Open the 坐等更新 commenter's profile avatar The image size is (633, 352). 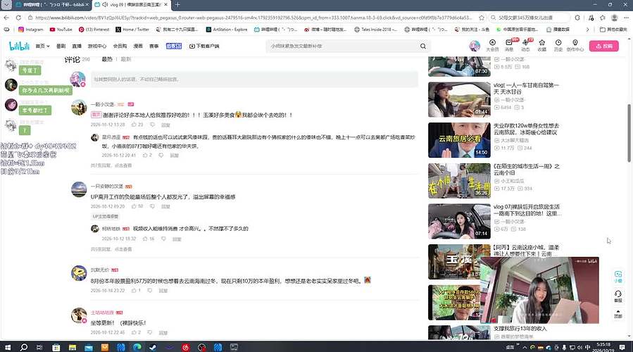[x=79, y=315]
